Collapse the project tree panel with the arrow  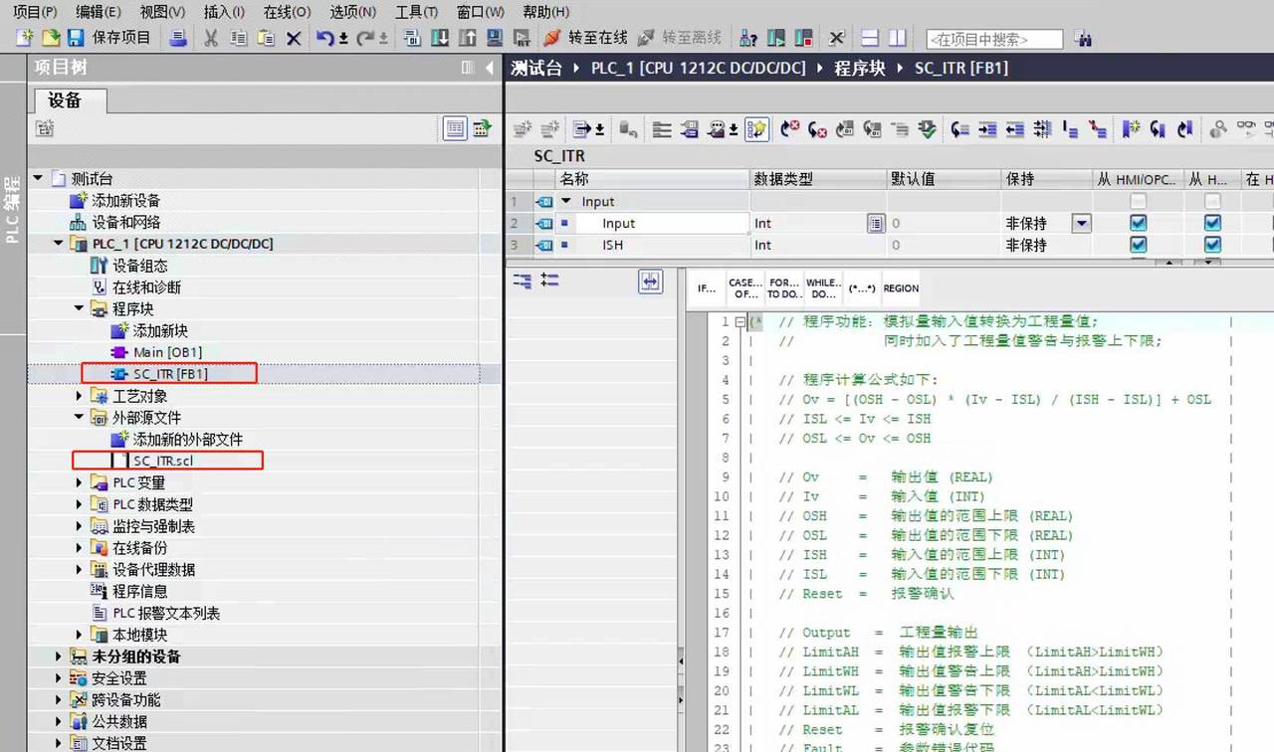(490, 68)
